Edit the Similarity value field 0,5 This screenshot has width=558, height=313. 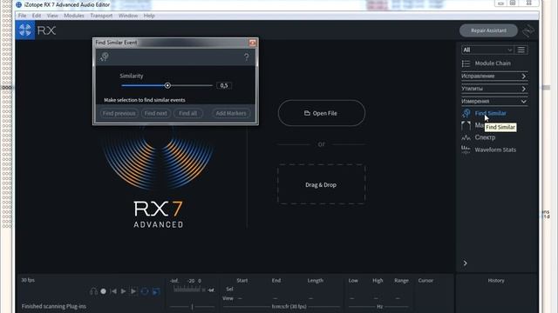point(224,85)
